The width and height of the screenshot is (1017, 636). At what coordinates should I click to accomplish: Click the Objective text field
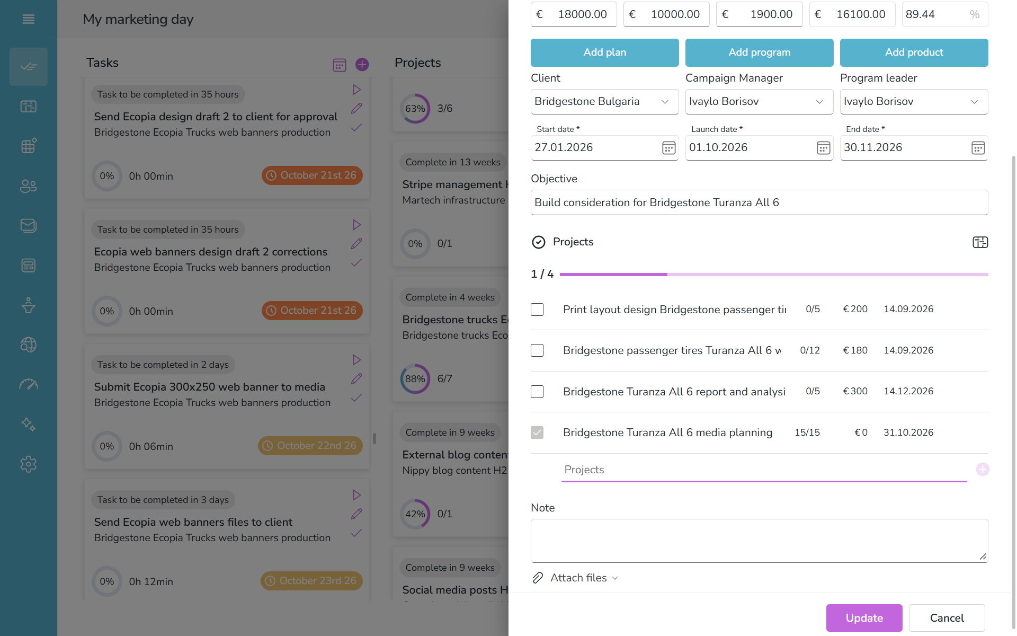[x=759, y=202]
